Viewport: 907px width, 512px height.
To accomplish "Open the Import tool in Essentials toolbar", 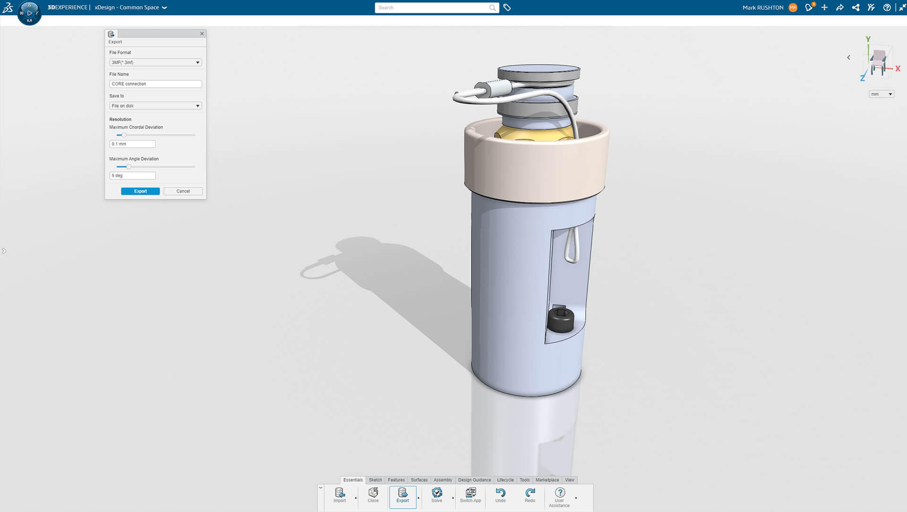I will tap(340, 495).
